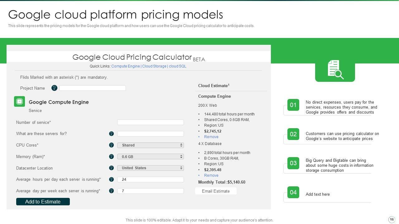Image resolution: width=399 pixels, height=224 pixels.
Task: Click help icon beside 'What are these servers for?'
Action: click(111, 134)
